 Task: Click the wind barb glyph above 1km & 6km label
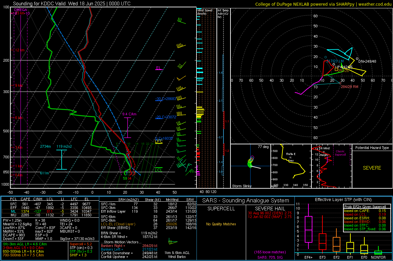tap(173, 242)
